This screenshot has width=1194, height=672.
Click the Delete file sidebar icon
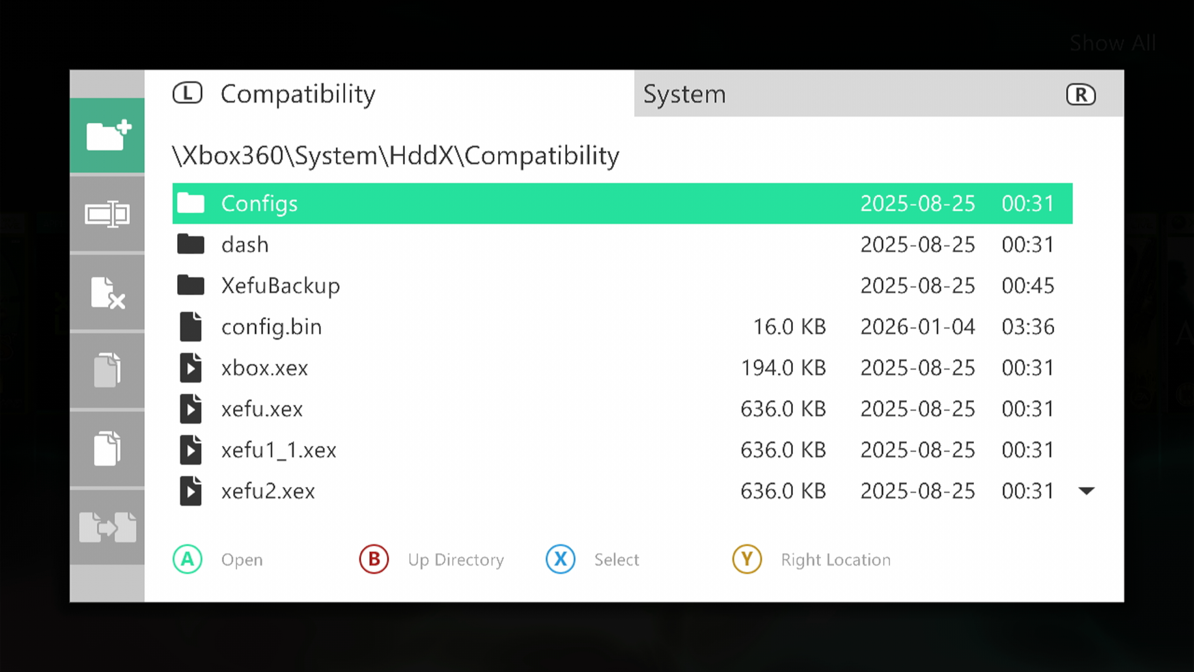tap(107, 293)
